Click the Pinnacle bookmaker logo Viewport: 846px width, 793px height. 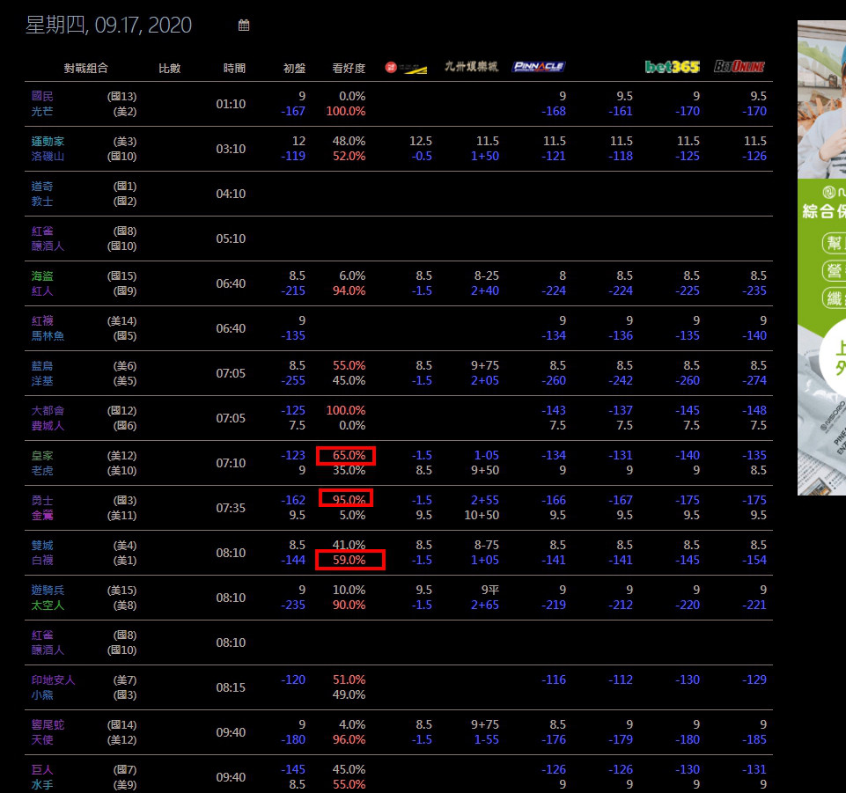tap(539, 67)
